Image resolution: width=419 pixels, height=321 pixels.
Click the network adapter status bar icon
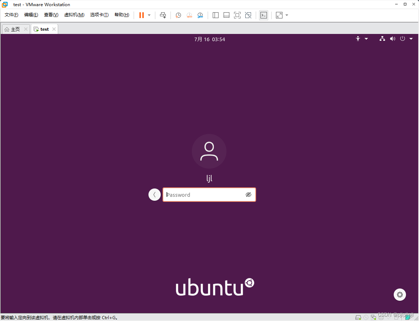tap(373, 317)
